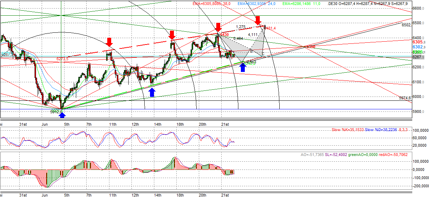The height and width of the screenshot is (198, 429).
Task: Select the red down arrow above the 6430 peak
Action: (218, 27)
